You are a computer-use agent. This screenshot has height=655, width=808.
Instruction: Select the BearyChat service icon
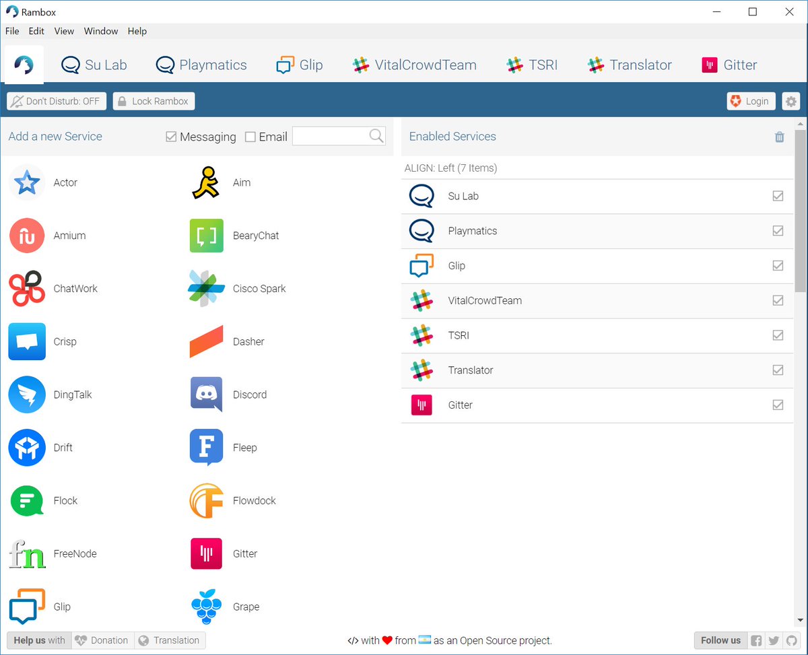206,236
